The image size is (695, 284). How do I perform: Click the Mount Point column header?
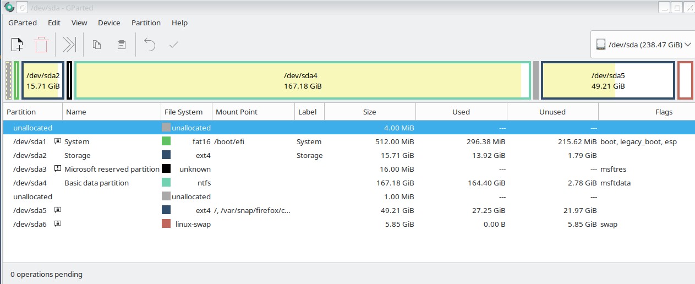click(x=236, y=112)
